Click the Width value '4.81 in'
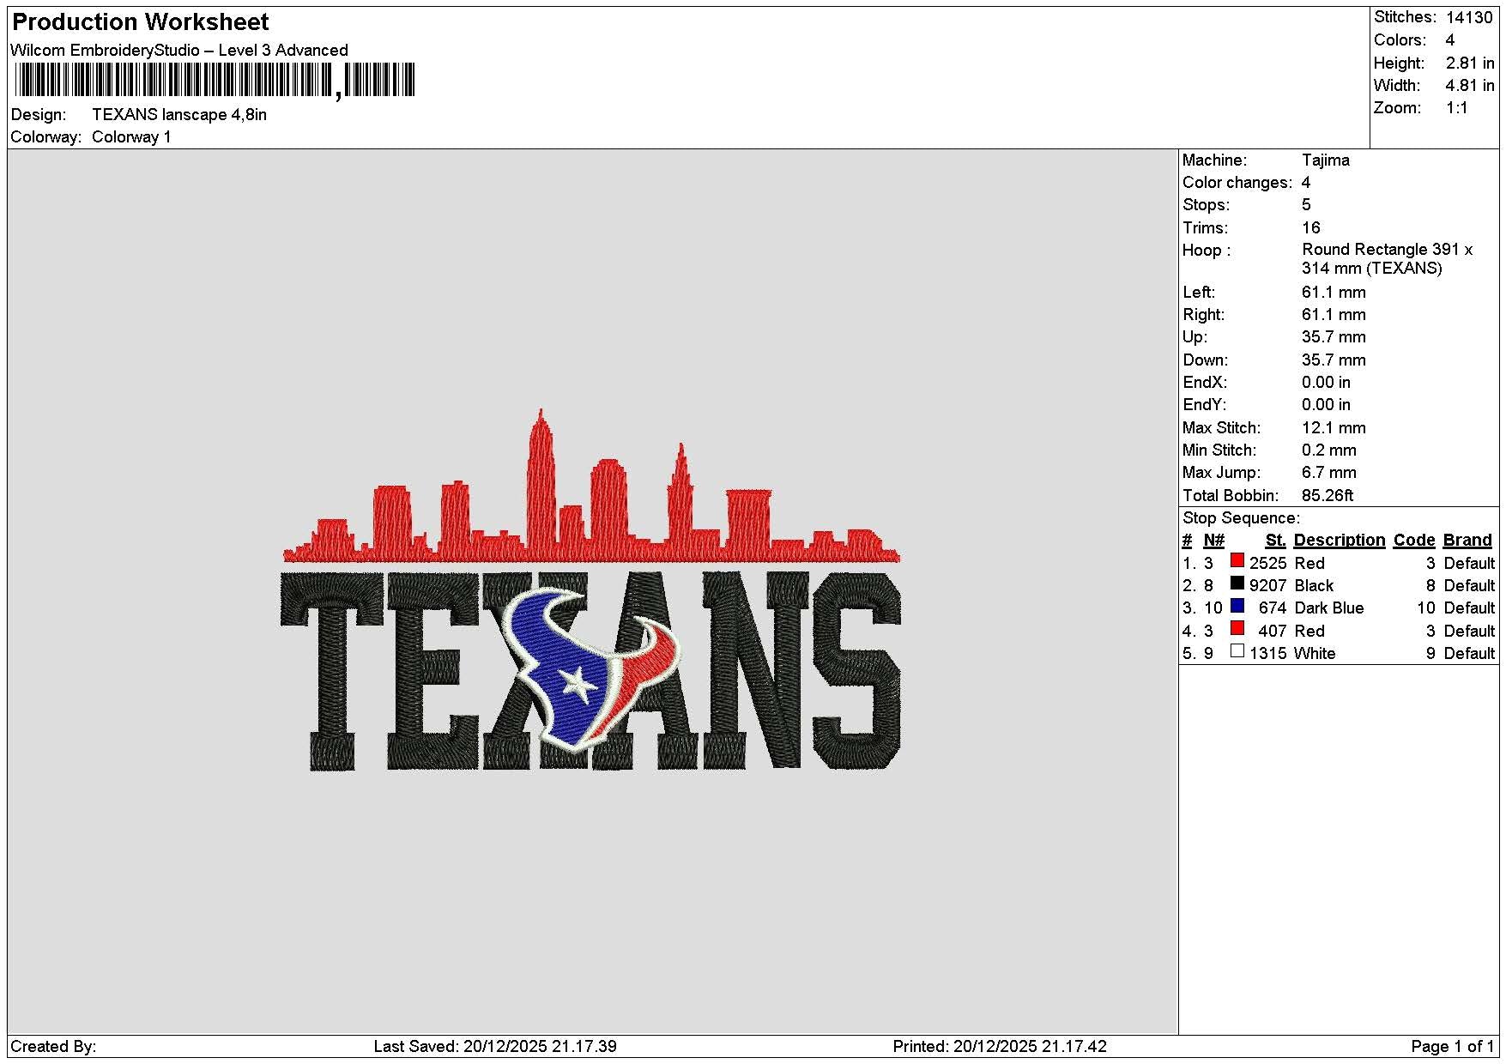The width and height of the screenshot is (1506, 1064). tap(1470, 85)
